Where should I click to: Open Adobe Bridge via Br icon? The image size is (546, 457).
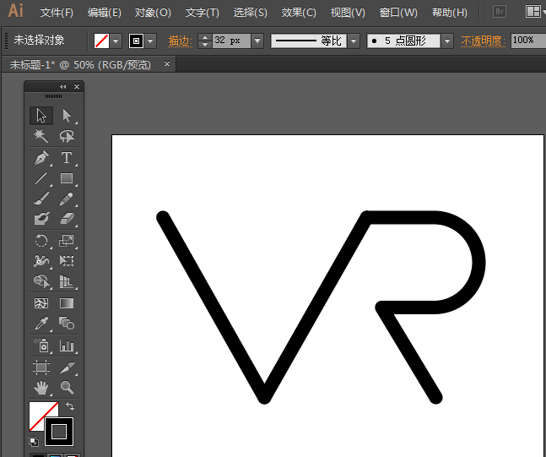pos(500,12)
